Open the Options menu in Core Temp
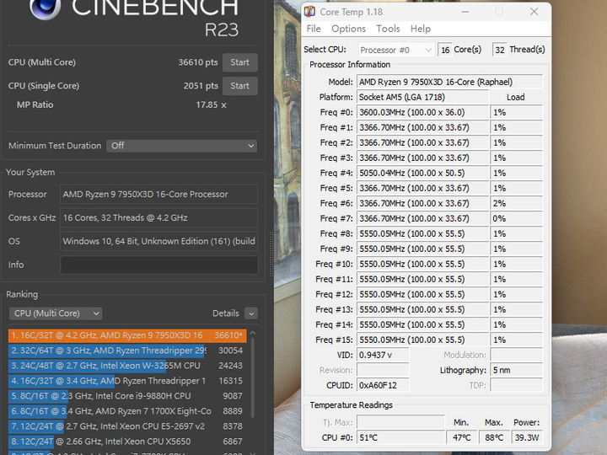 tap(348, 29)
